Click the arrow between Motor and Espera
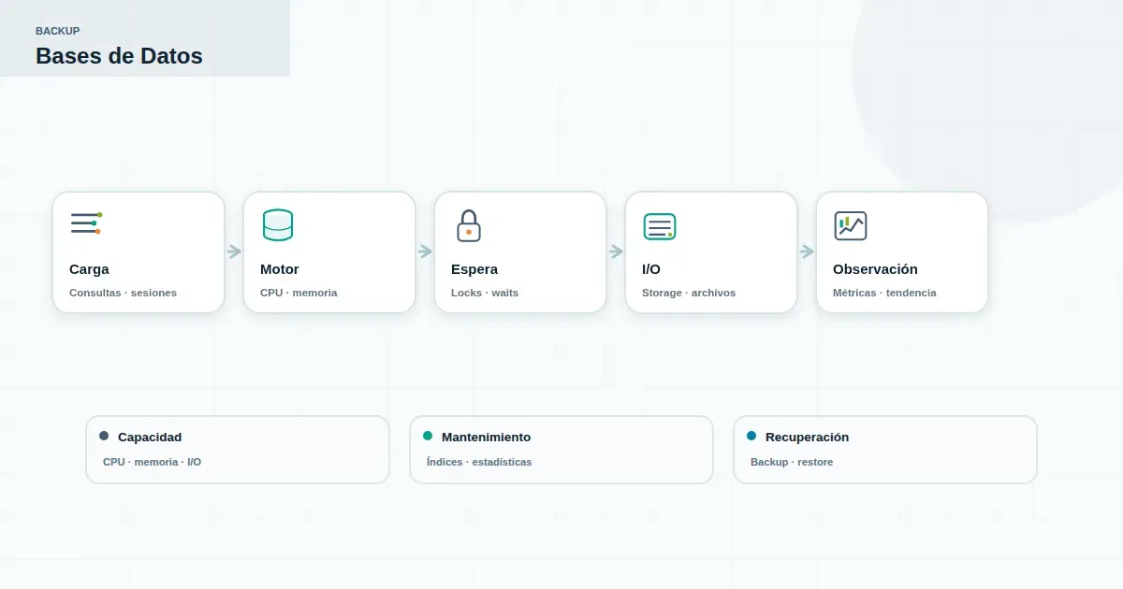1123x589 pixels. (x=425, y=251)
